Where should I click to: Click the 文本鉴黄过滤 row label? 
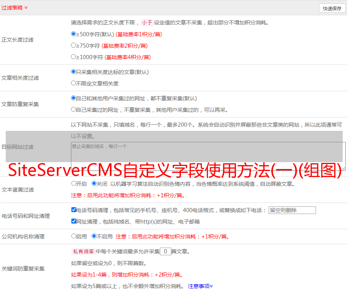point(18,190)
